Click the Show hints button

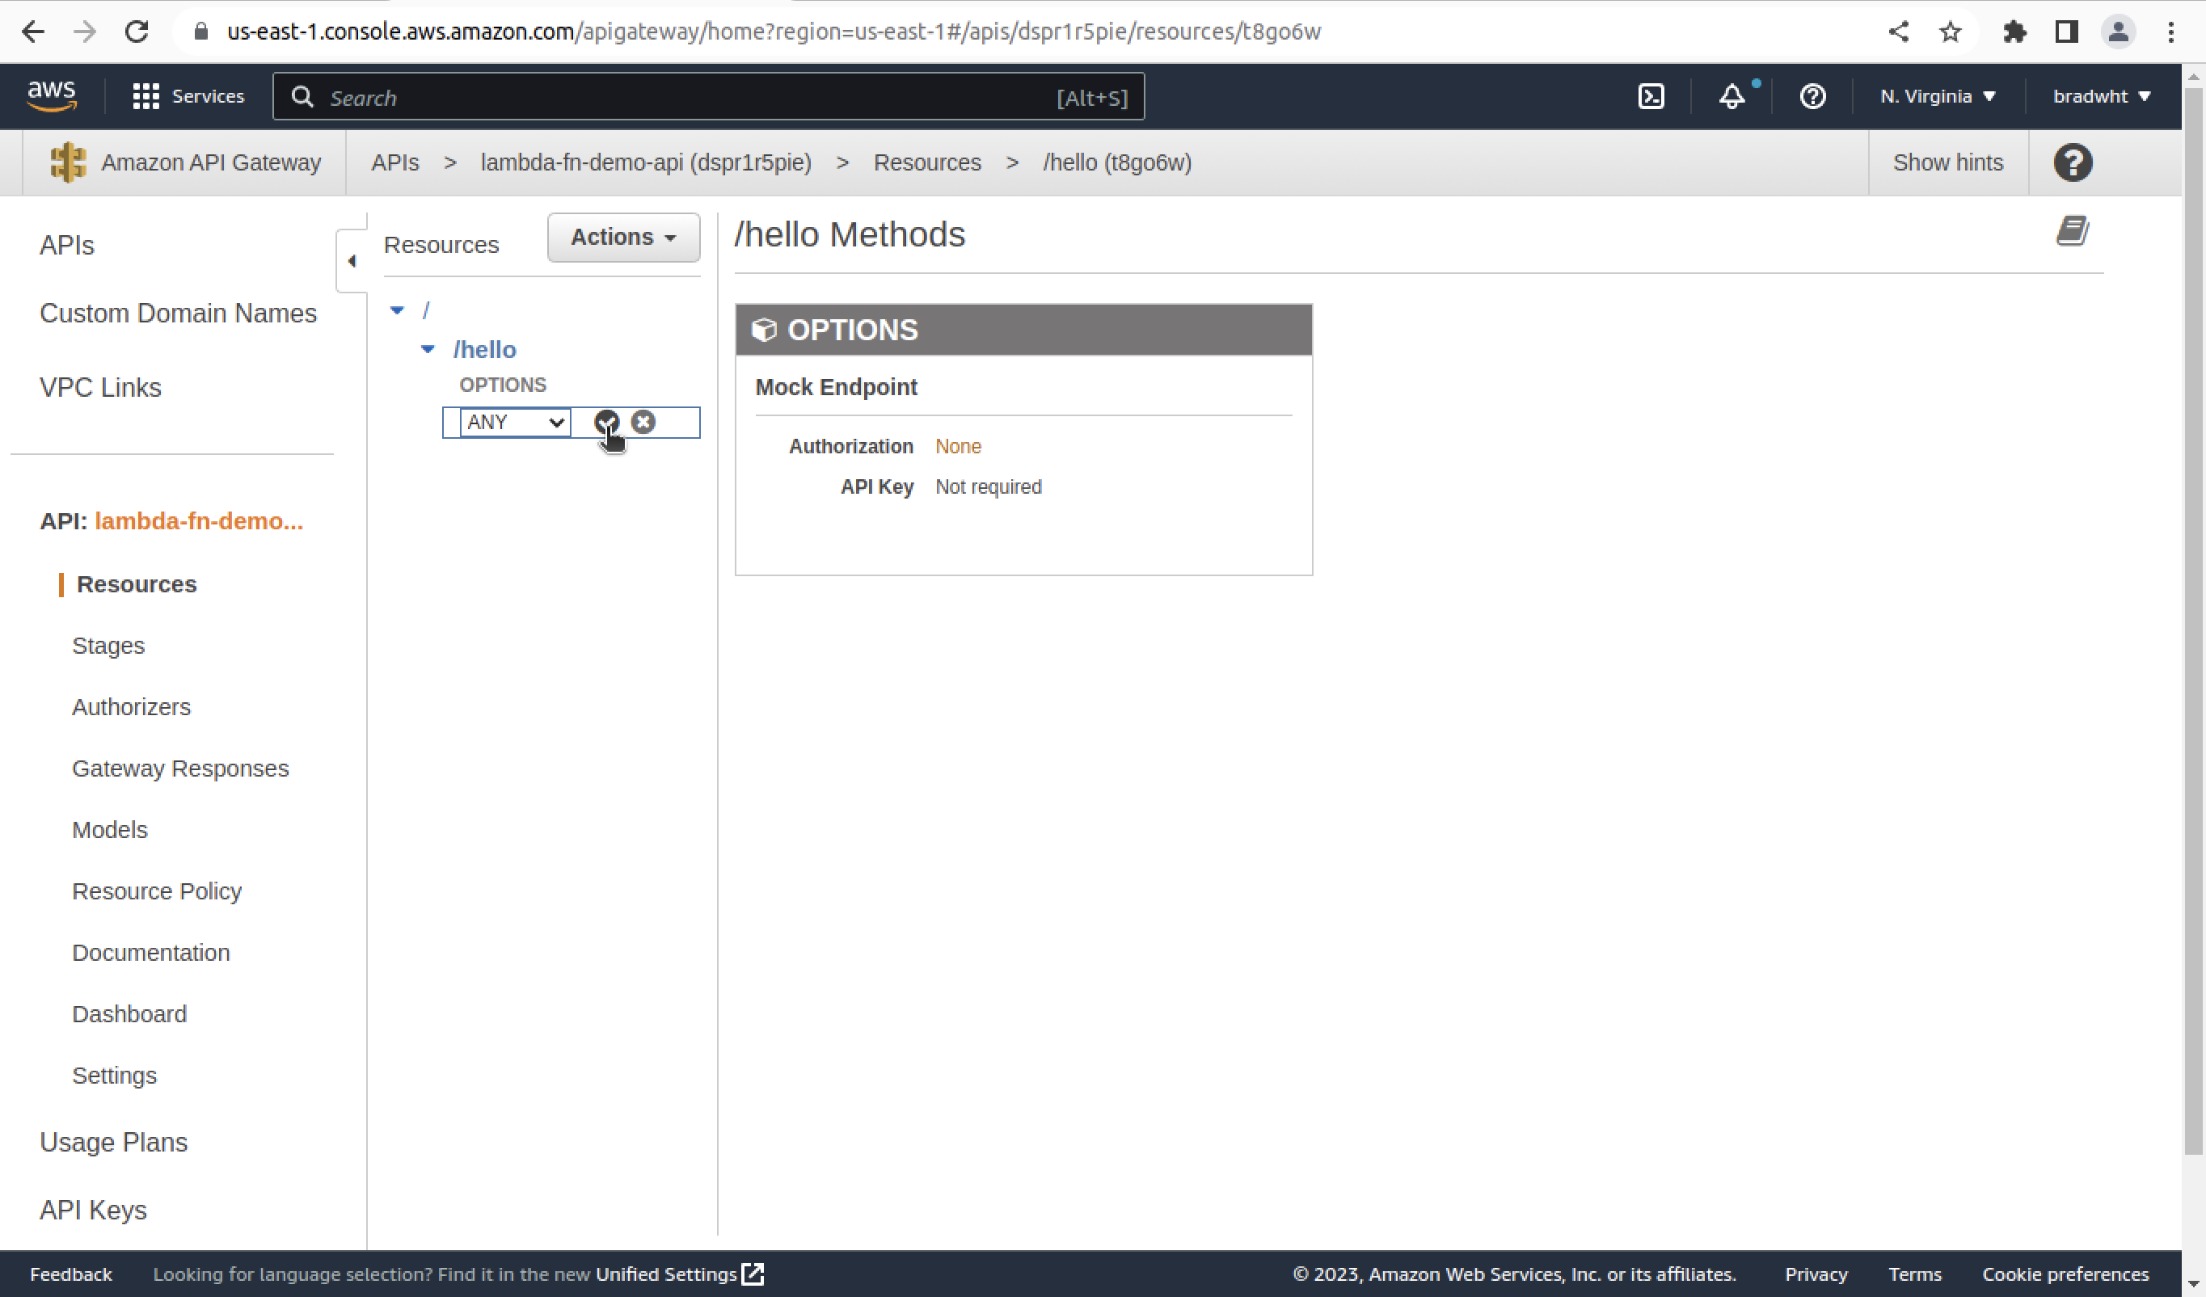coord(1949,162)
